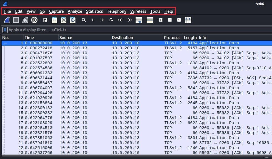The width and height of the screenshot is (272, 159).
Task: Select packet 22 with length 1246
Action: tap(137, 148)
